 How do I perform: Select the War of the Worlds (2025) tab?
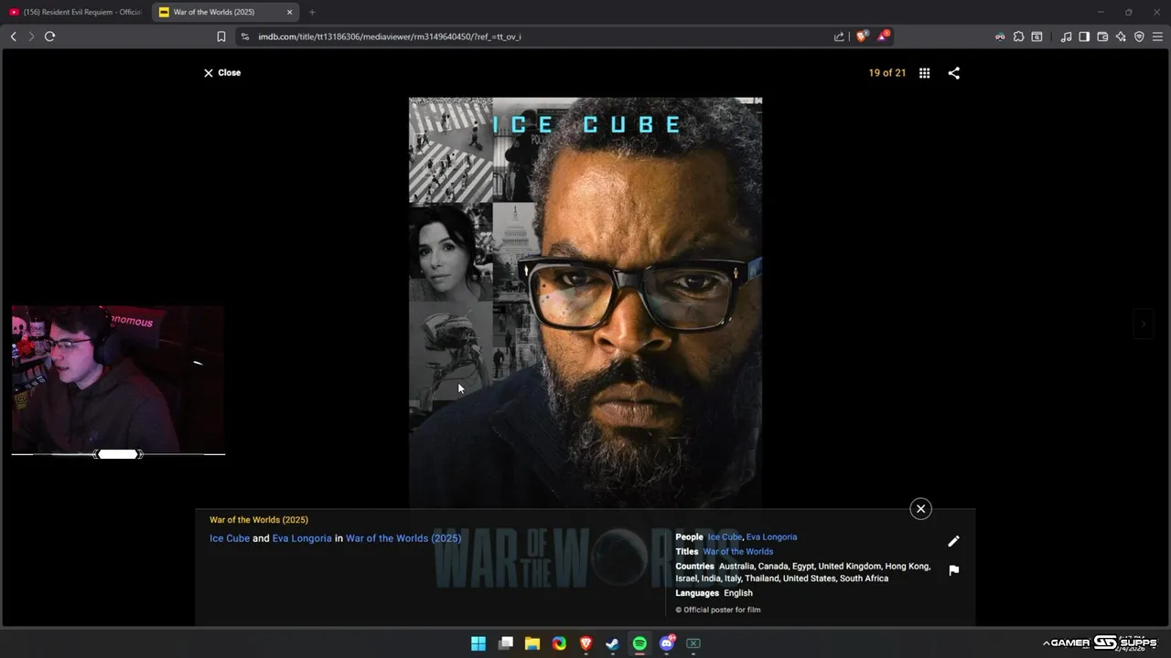tap(225, 12)
